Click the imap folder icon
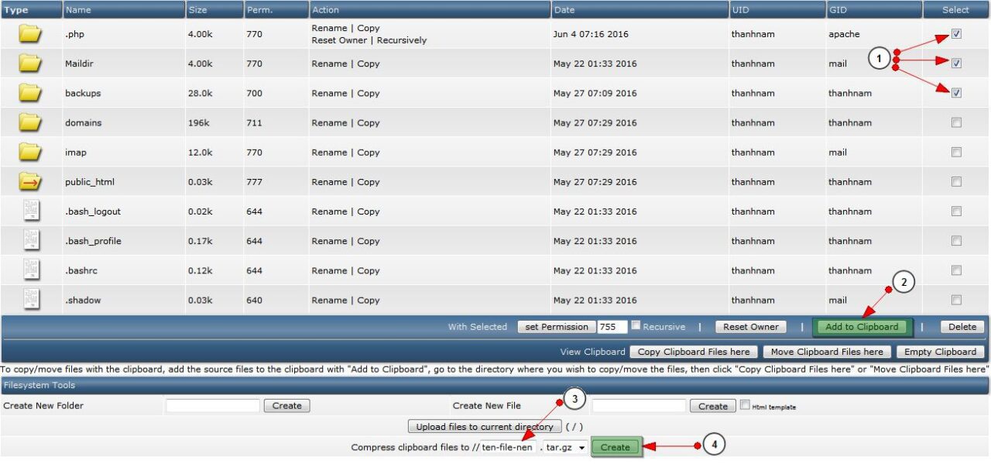This screenshot has width=991, height=464. (x=30, y=153)
